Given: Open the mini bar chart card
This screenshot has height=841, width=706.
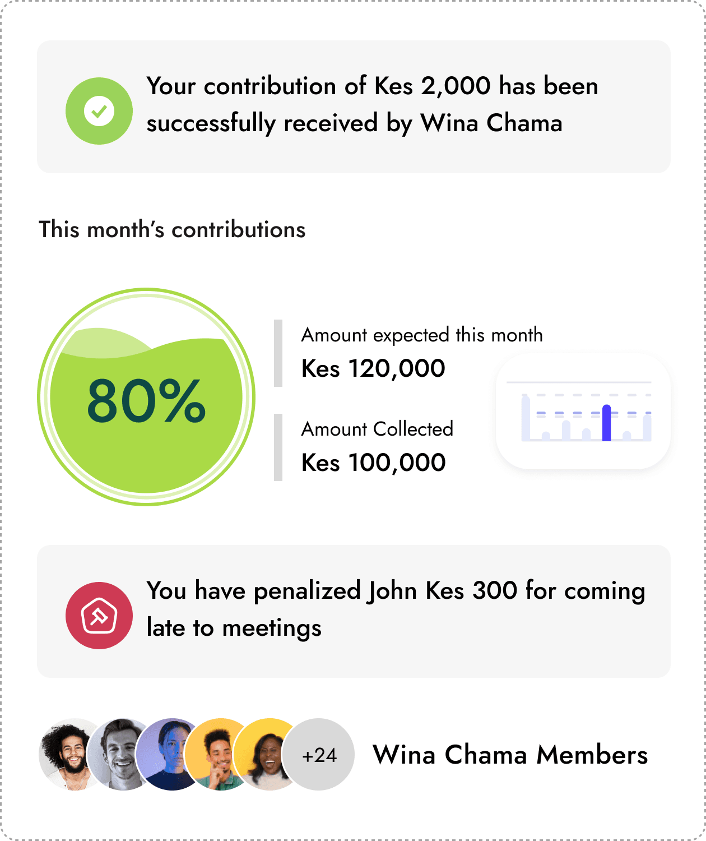Looking at the screenshot, I should tap(583, 411).
